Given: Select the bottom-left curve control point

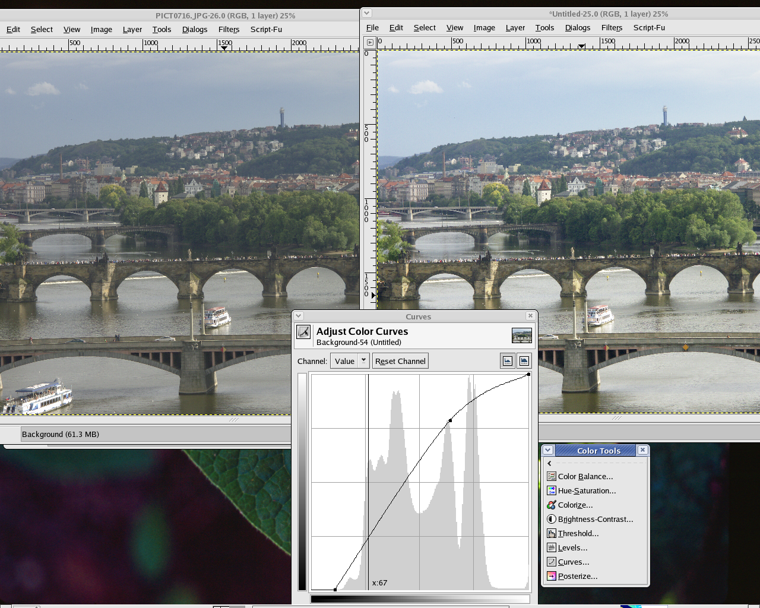Looking at the screenshot, I should pyautogui.click(x=335, y=589).
